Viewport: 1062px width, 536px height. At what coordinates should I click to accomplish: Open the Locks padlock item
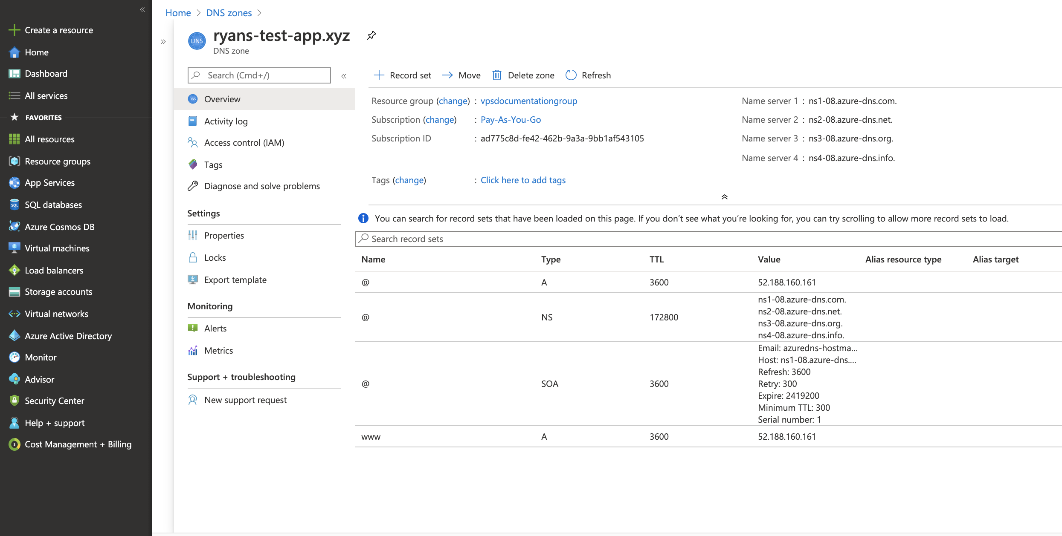(x=215, y=258)
